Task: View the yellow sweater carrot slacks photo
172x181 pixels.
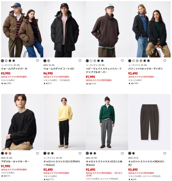Action: 65,122
